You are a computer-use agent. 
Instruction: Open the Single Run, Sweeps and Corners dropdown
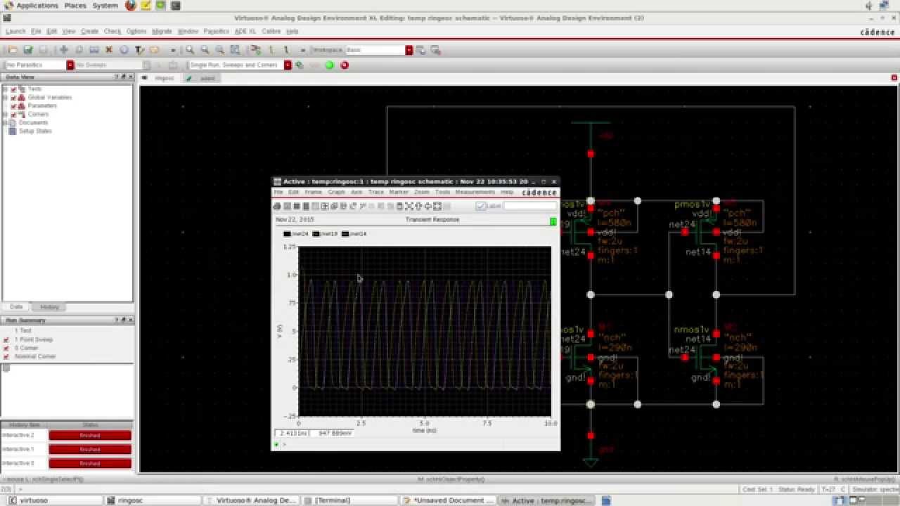point(288,65)
